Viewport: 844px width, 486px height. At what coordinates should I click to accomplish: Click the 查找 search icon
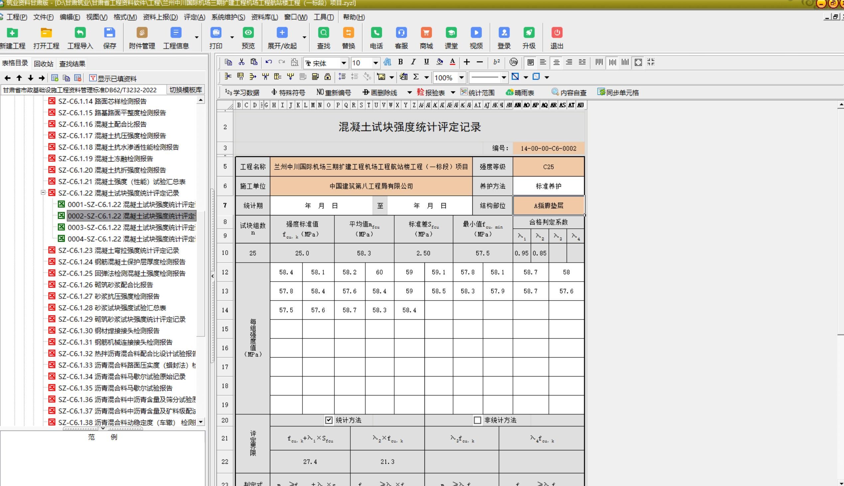(323, 33)
